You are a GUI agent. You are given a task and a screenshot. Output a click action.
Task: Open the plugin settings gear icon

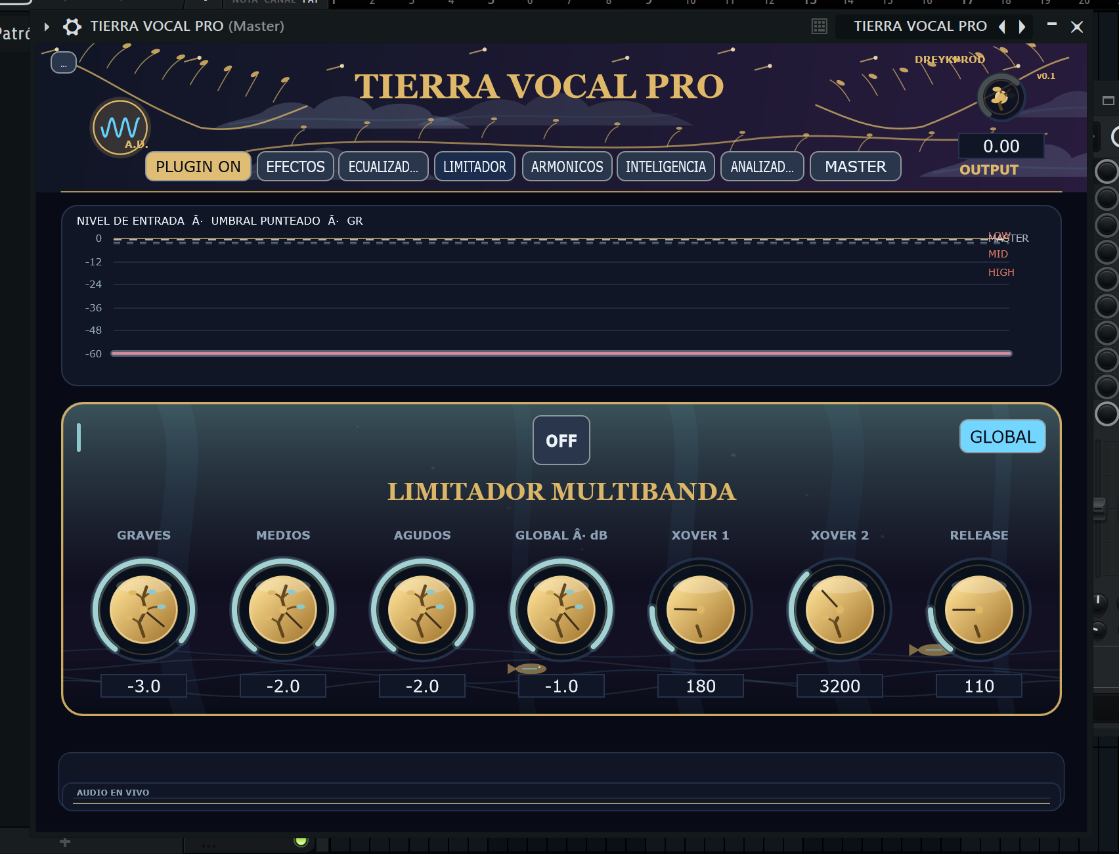72,26
